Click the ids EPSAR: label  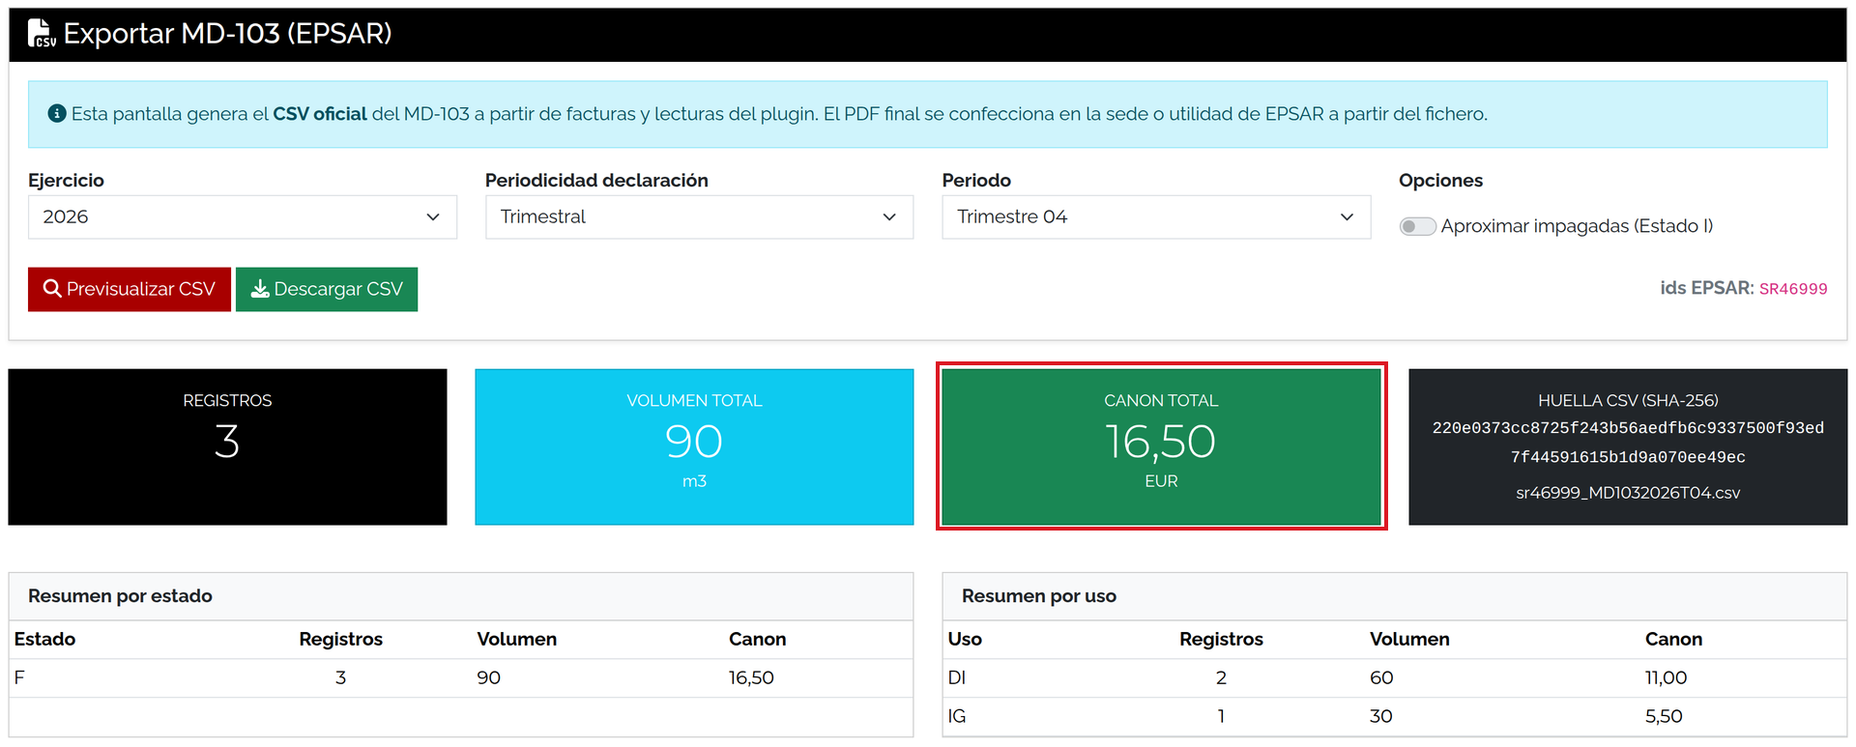1707,288
